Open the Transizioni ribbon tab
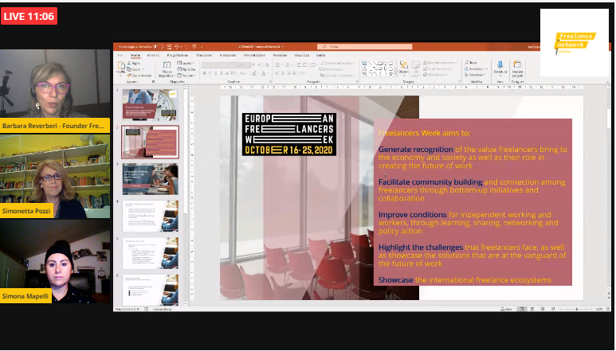The height and width of the screenshot is (351, 616). point(204,55)
